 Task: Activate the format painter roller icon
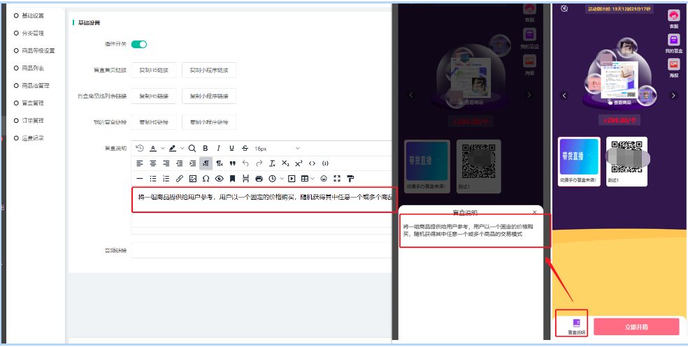[x=350, y=179]
